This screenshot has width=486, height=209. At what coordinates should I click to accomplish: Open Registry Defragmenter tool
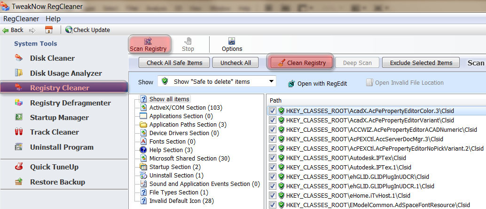[x=70, y=103]
